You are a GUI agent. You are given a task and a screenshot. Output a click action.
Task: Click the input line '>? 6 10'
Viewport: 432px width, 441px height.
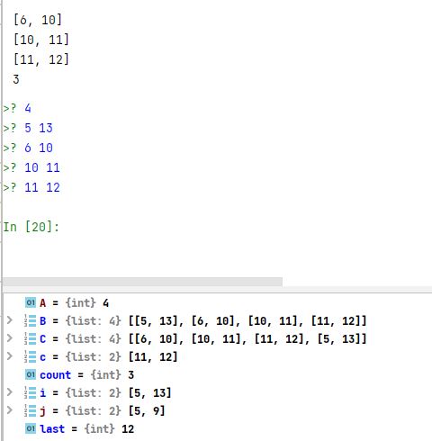pyautogui.click(x=28, y=148)
